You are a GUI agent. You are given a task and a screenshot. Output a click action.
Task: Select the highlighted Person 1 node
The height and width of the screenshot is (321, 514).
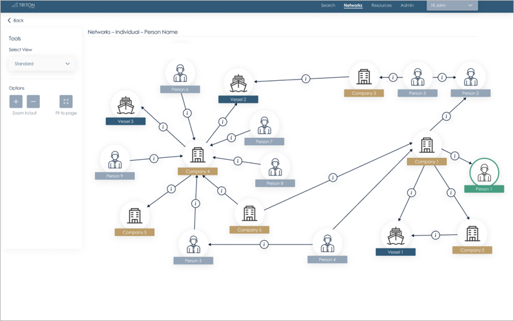(483, 173)
